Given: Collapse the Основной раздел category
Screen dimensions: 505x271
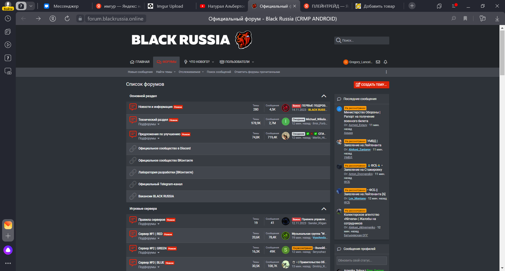Looking at the screenshot, I should 324,96.
